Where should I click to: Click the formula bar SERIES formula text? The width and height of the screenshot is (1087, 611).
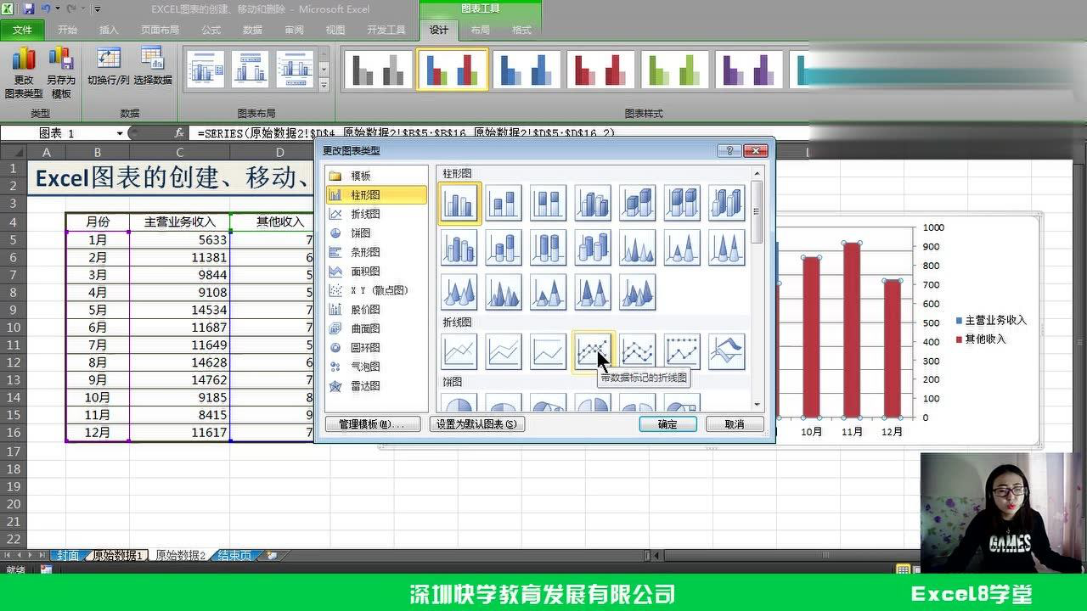coord(406,133)
